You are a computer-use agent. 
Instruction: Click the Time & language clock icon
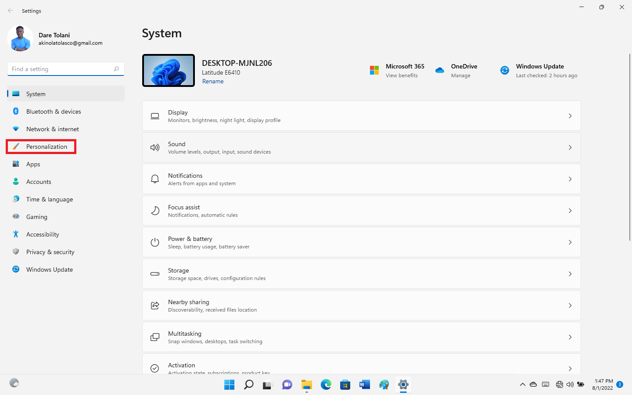(16, 199)
